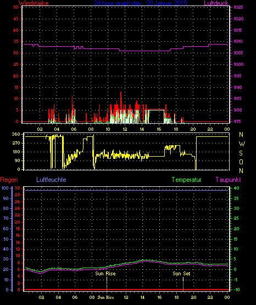
Task: Click the bottom N compass label
Action: [241, 171]
